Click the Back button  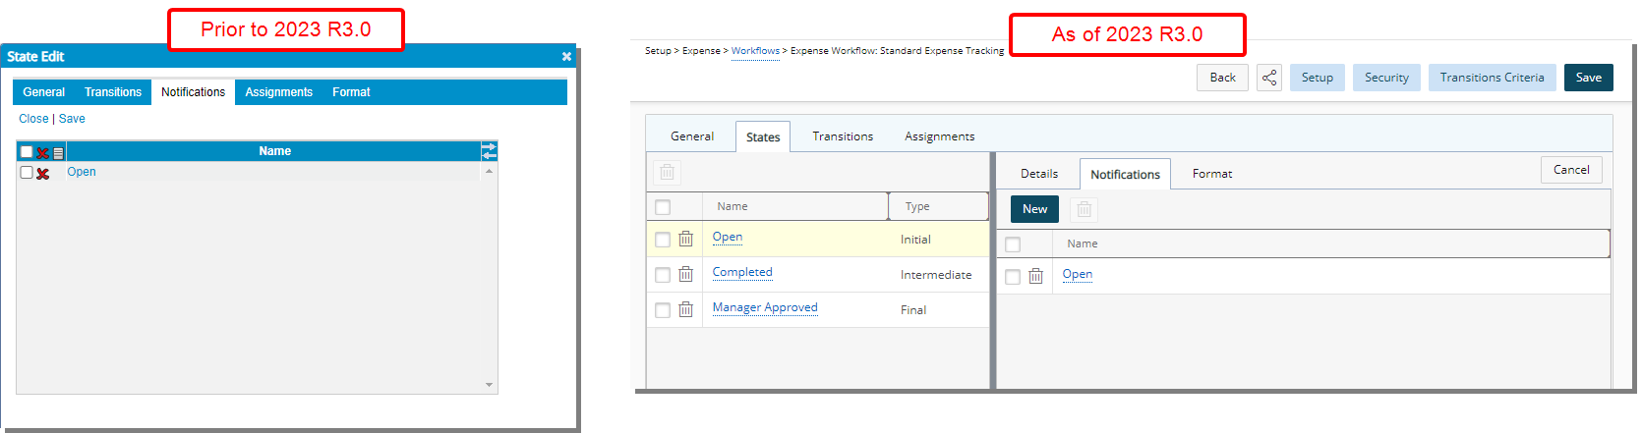pyautogui.click(x=1222, y=78)
